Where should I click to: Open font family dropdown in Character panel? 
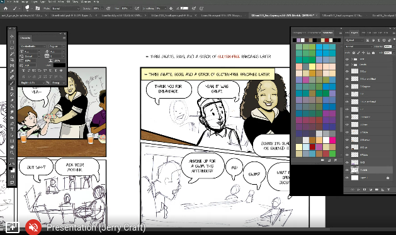click(x=33, y=46)
